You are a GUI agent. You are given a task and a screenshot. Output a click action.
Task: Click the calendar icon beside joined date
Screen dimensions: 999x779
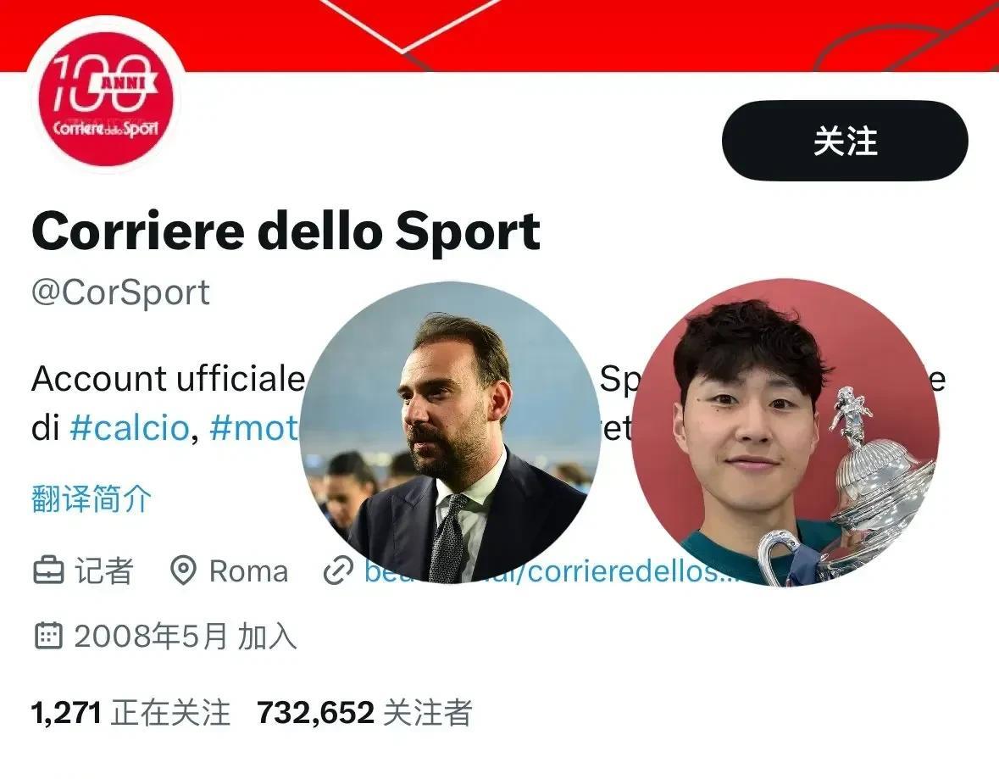[x=47, y=636]
